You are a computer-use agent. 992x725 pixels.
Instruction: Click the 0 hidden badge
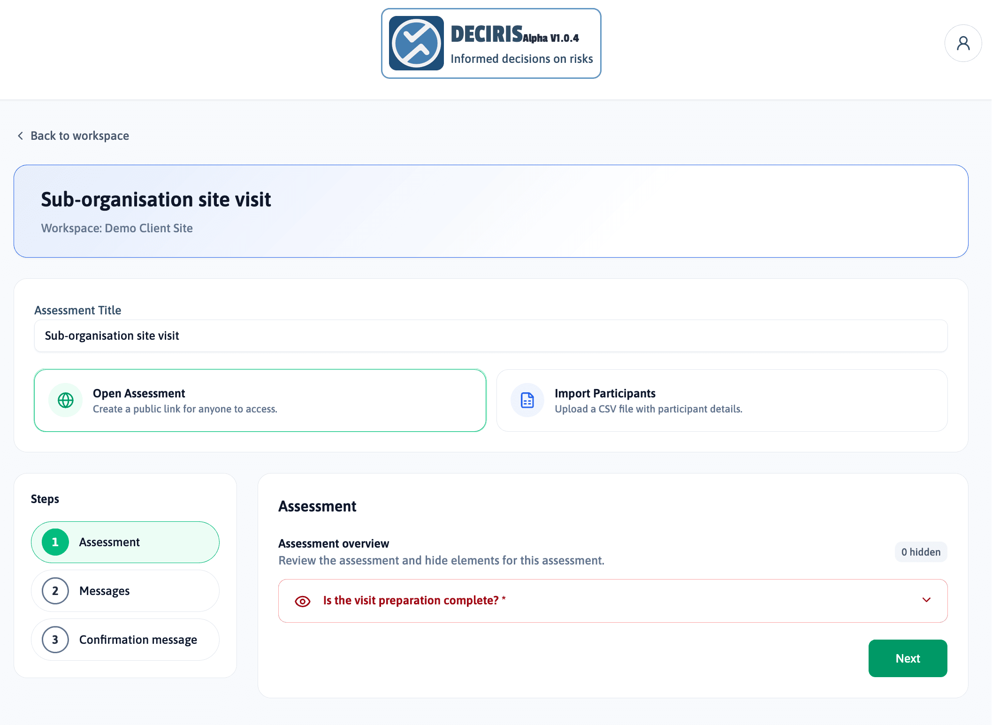[921, 552]
